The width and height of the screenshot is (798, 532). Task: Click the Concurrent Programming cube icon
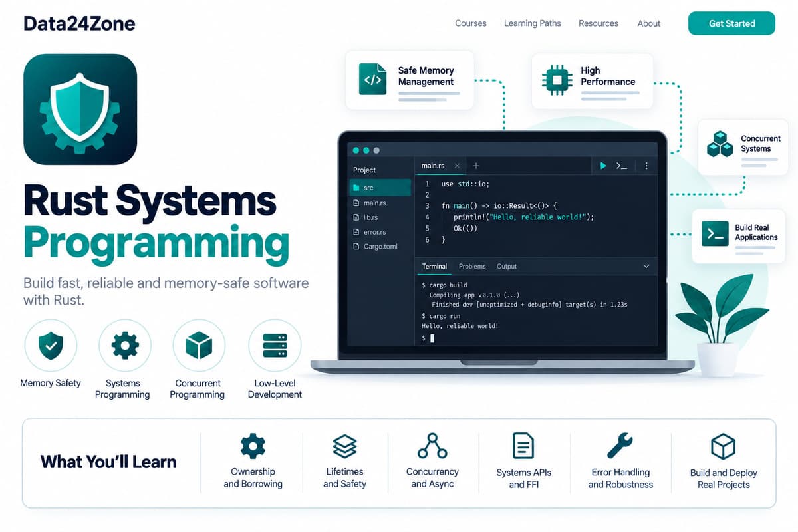199,346
